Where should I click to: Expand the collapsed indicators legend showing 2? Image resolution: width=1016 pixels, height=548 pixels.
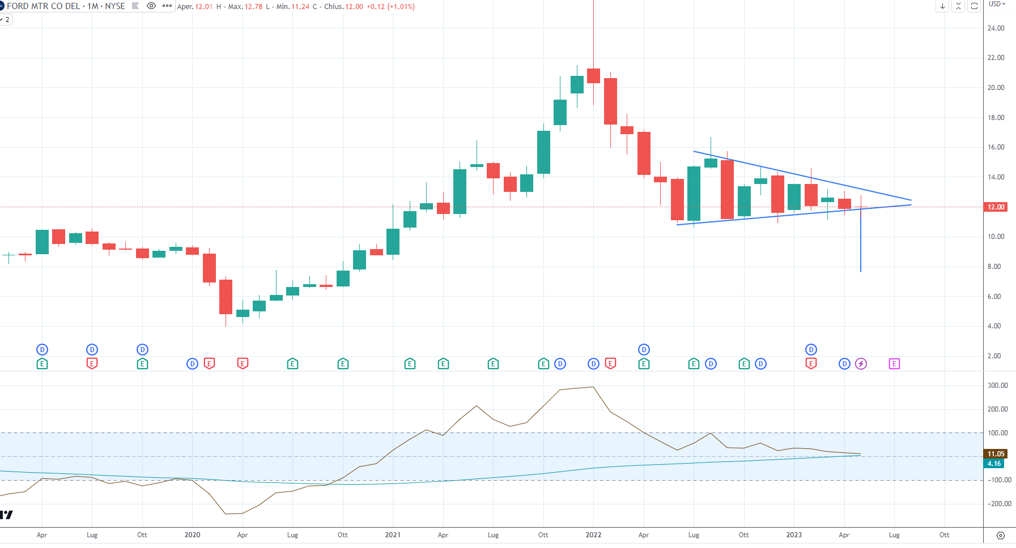click(5, 19)
